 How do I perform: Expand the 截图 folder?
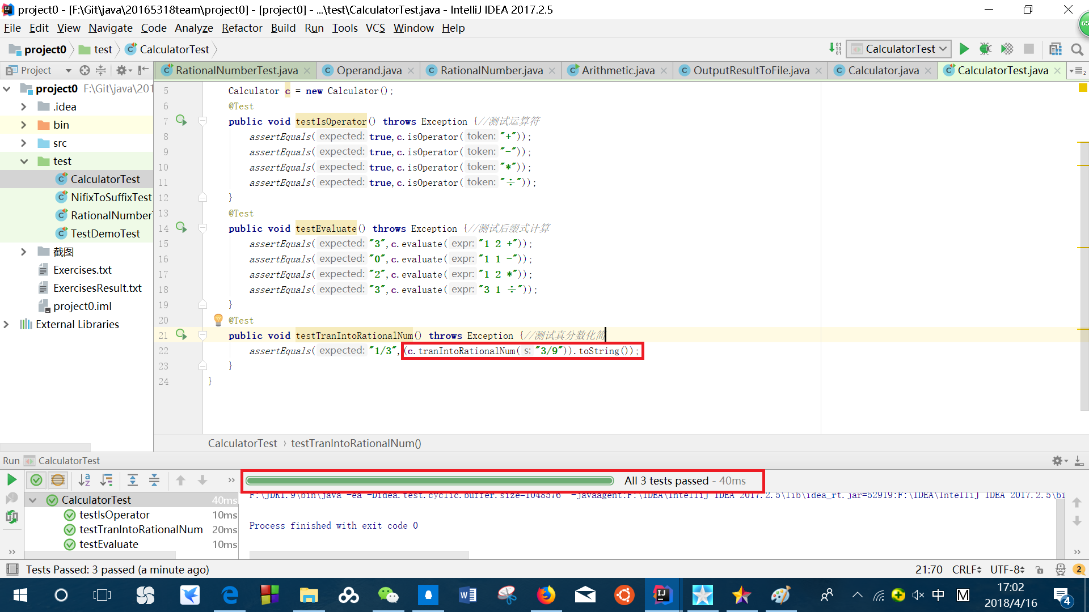23,252
